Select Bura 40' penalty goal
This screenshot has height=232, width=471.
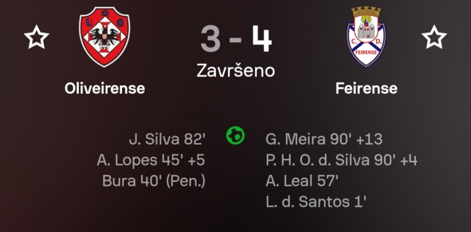click(154, 181)
